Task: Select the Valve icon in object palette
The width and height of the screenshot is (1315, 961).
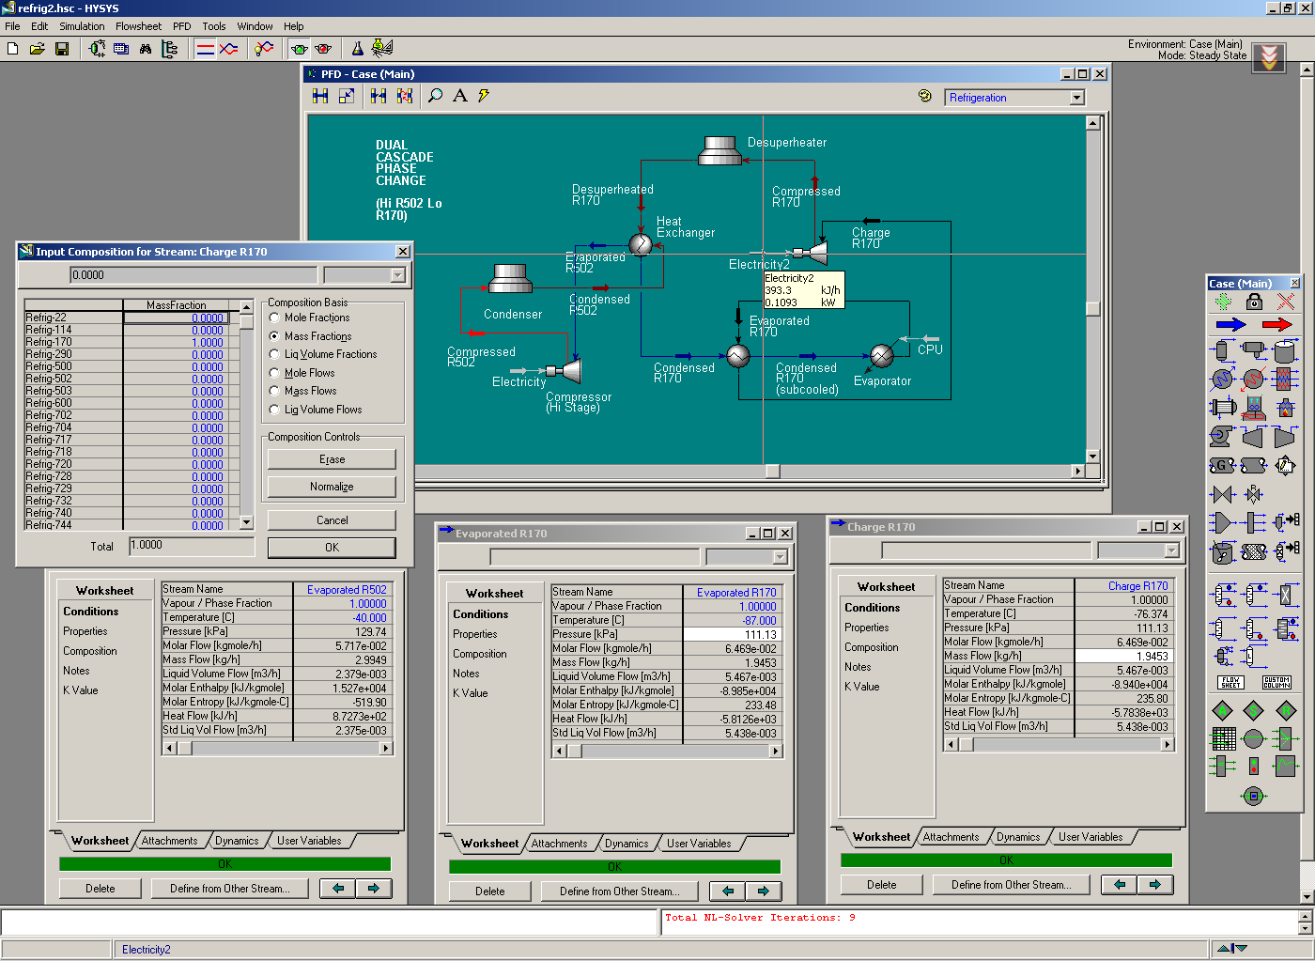Action: pyautogui.click(x=1222, y=494)
